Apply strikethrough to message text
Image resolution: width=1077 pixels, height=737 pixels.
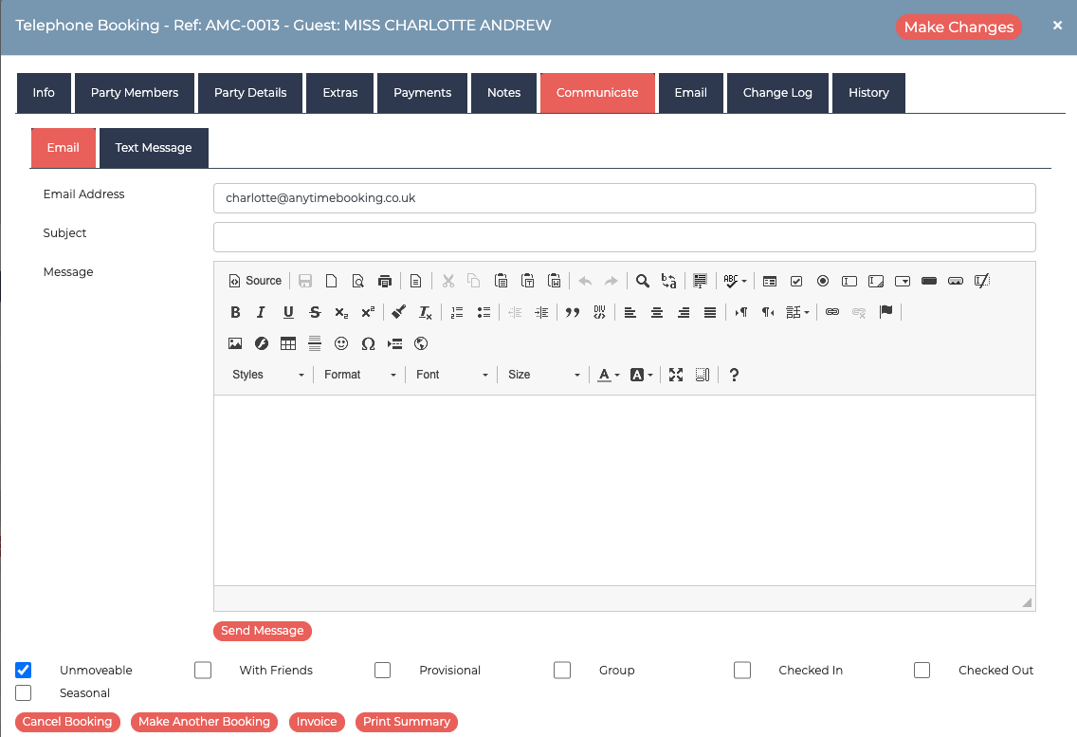pos(315,312)
